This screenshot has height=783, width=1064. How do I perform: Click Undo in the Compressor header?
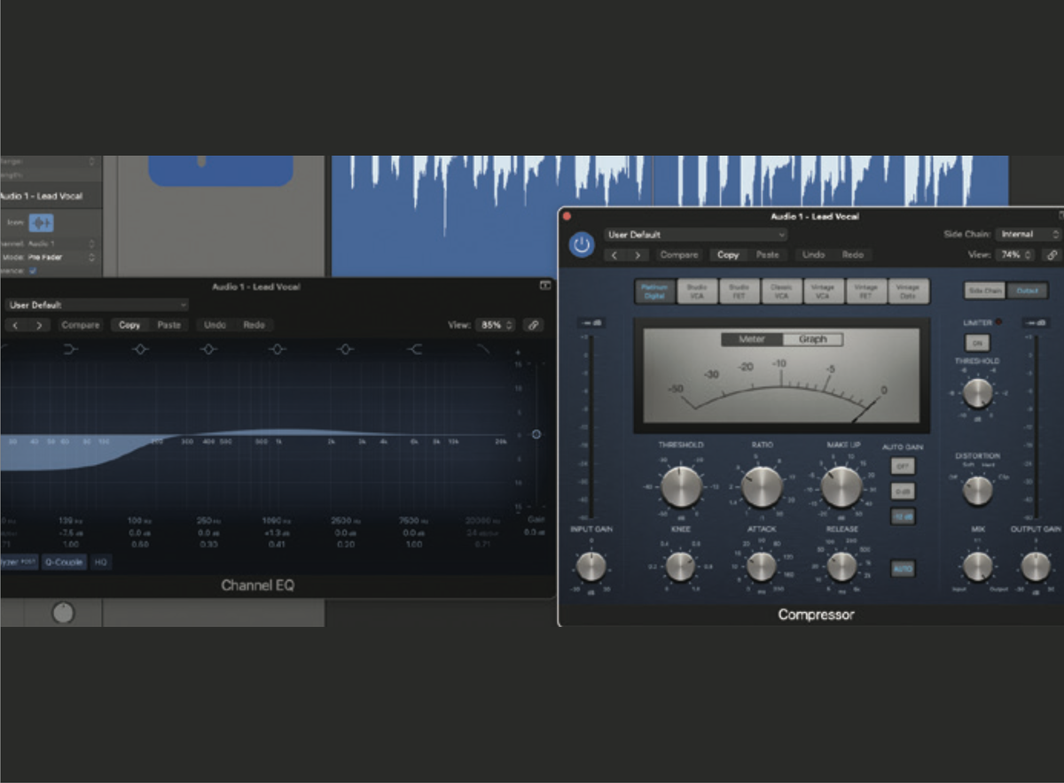point(813,254)
